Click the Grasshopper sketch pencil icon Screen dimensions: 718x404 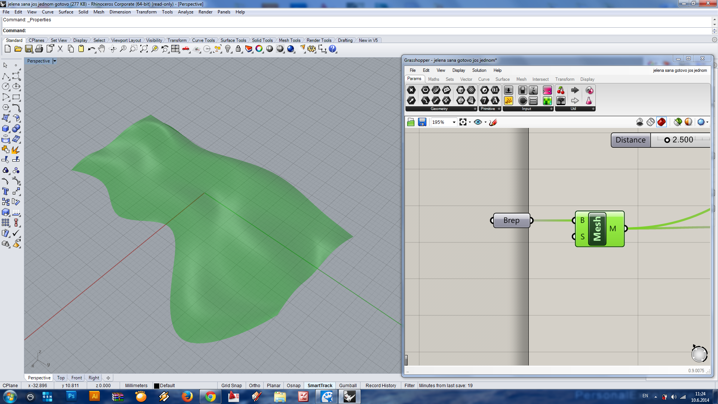pos(493,122)
